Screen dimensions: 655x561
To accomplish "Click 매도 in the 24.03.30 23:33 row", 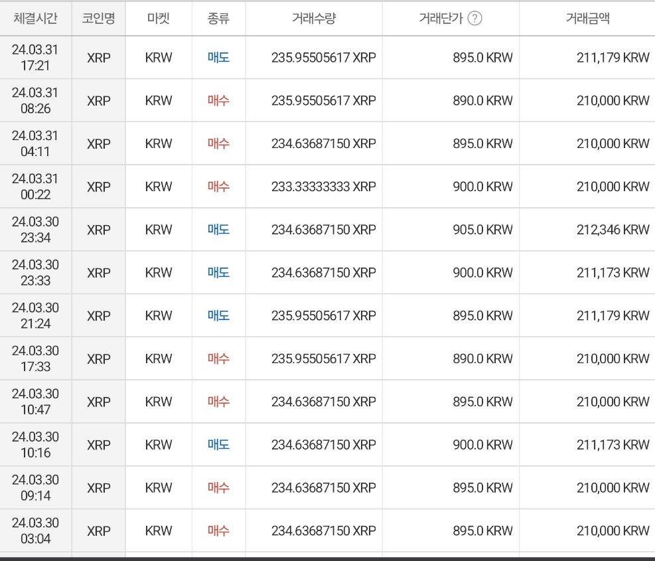I will coord(218,273).
